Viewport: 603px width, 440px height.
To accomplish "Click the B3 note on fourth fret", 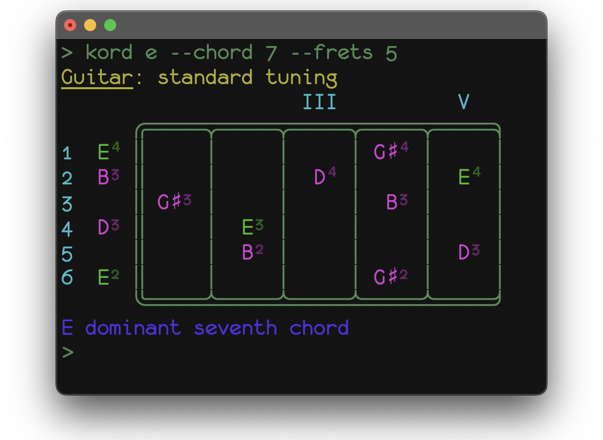I will (397, 202).
